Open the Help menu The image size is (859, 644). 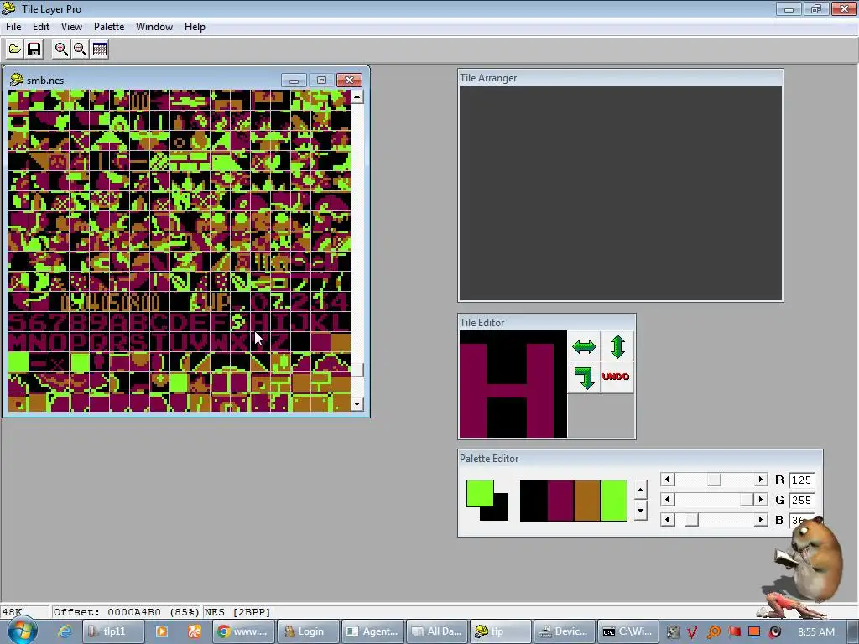pos(195,27)
